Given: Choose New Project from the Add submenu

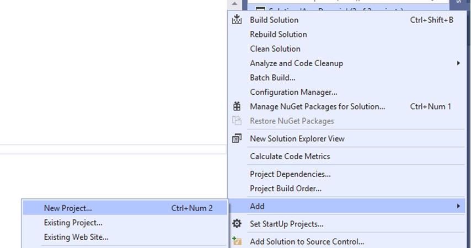Looking at the screenshot, I should coord(68,208).
